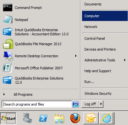Click the Command Prompt text label

pos(28,8)
